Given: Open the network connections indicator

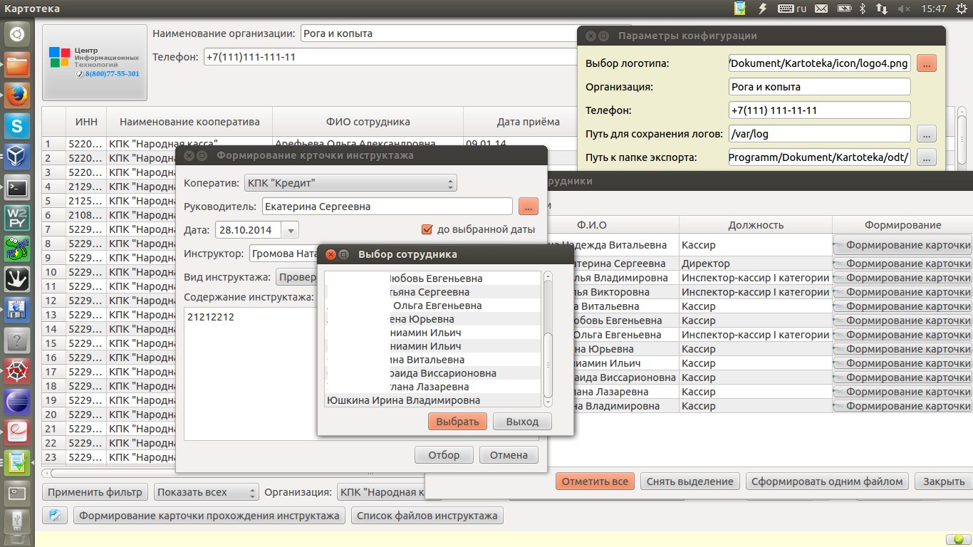Looking at the screenshot, I should coord(882,9).
